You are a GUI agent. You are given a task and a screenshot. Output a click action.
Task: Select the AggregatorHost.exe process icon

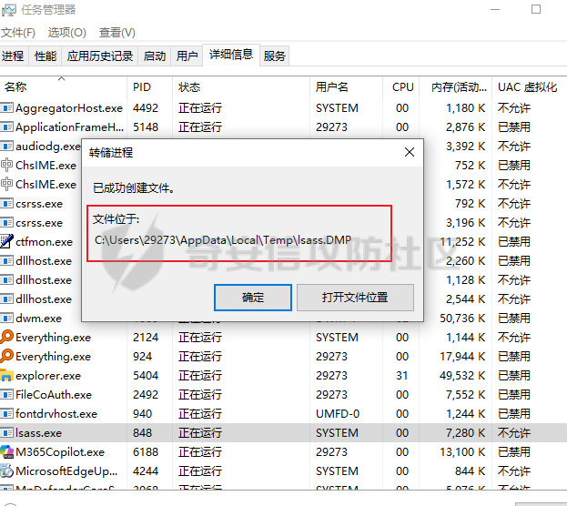click(x=7, y=108)
